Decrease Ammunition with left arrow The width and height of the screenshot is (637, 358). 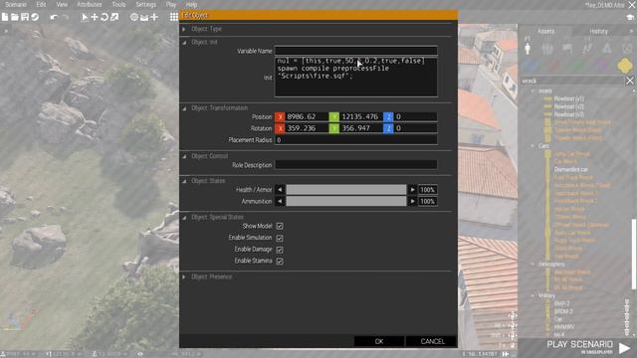pos(280,201)
